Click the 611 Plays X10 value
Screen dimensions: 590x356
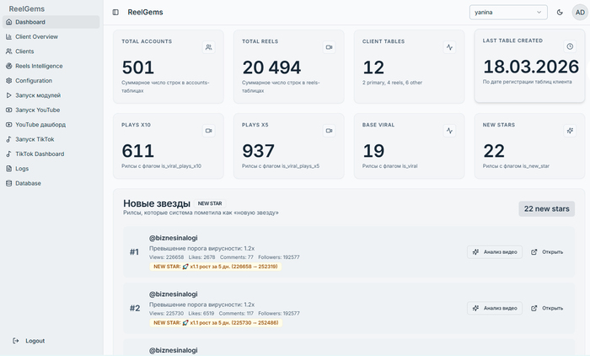(x=137, y=151)
